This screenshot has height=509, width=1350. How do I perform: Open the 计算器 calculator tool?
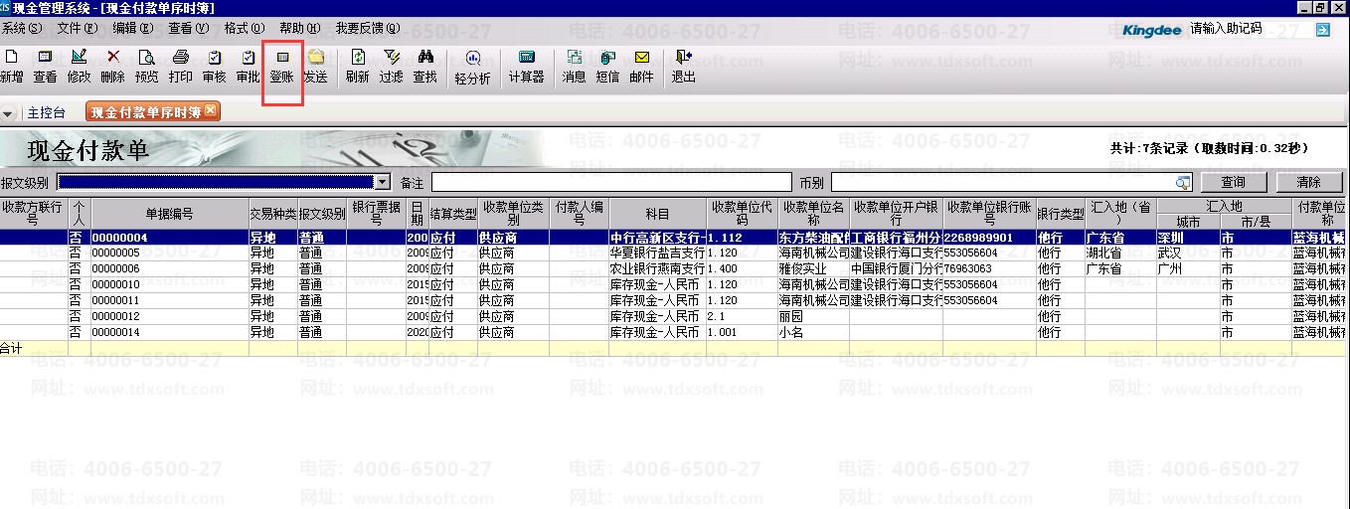[x=526, y=66]
